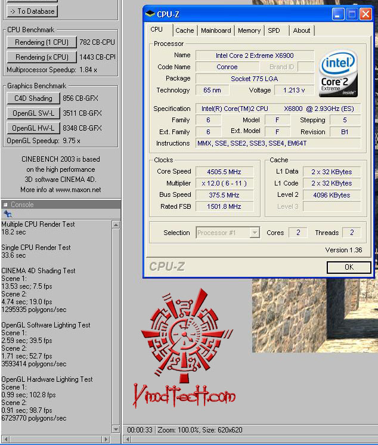
Task: Click the Specification field text
Action: 278,109
